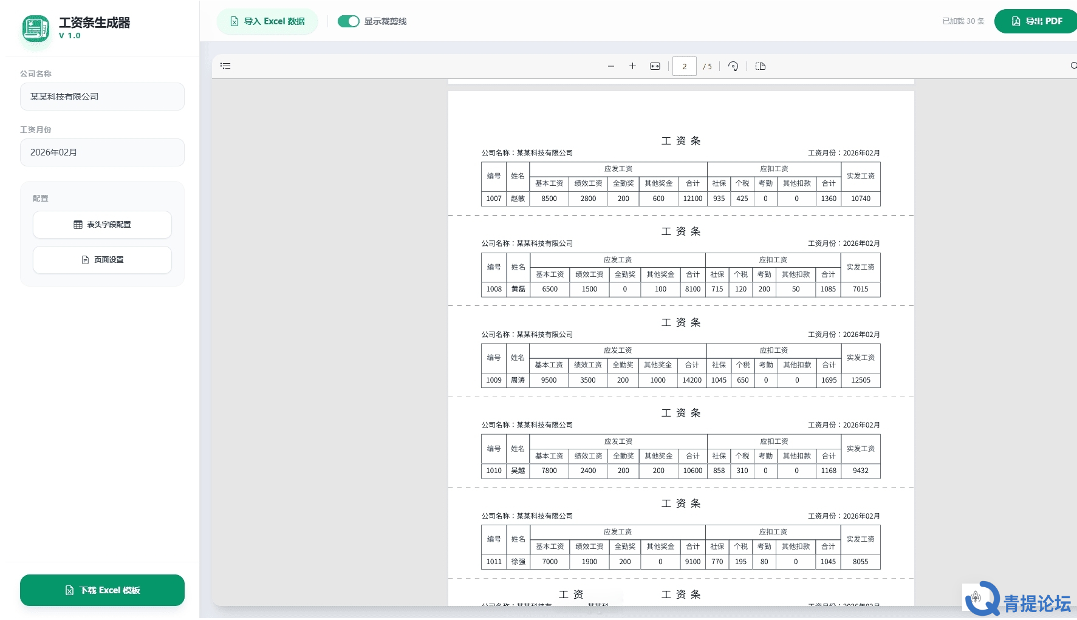Image resolution: width=1077 pixels, height=620 pixels.
Task: Click the PDF page number box
Action: coord(684,66)
